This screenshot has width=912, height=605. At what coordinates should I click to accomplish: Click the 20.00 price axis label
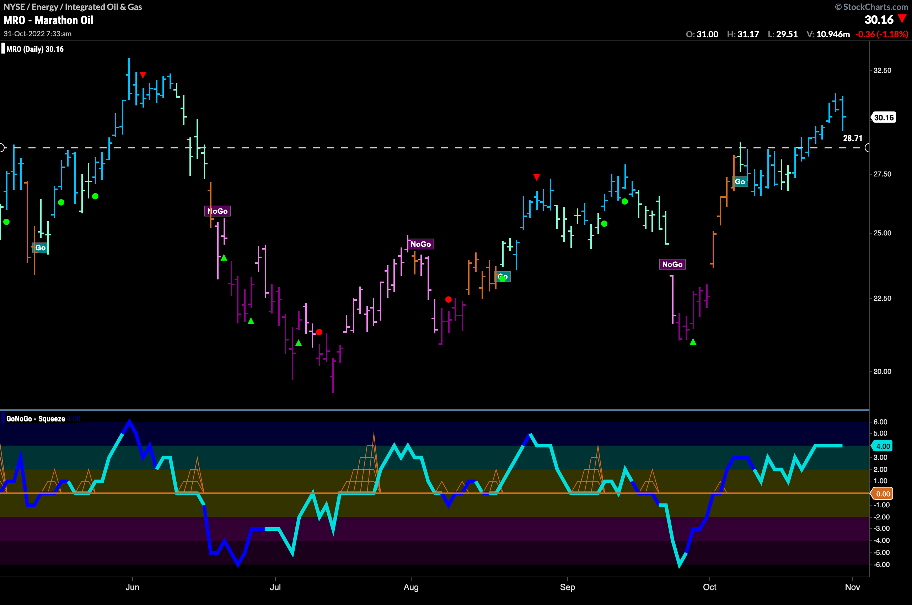click(x=882, y=371)
